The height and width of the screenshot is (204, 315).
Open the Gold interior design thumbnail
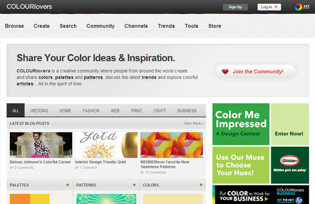pyautogui.click(x=106, y=145)
